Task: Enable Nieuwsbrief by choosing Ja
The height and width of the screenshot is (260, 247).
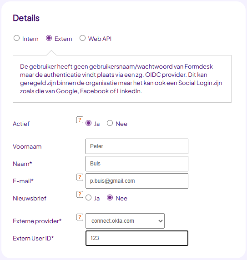Action: (88, 198)
